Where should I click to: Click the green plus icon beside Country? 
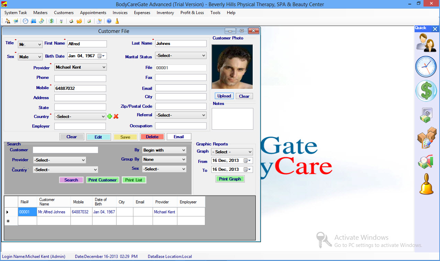(x=110, y=117)
